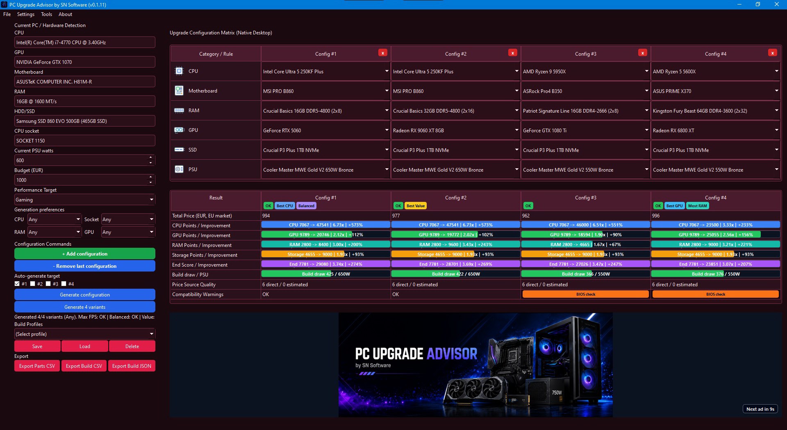Click the Motherboard category row icon
This screenshot has height=430, width=787.
click(x=179, y=91)
